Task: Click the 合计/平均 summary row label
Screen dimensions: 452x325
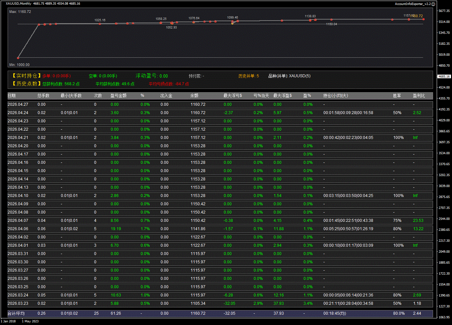Action: coord(16,313)
